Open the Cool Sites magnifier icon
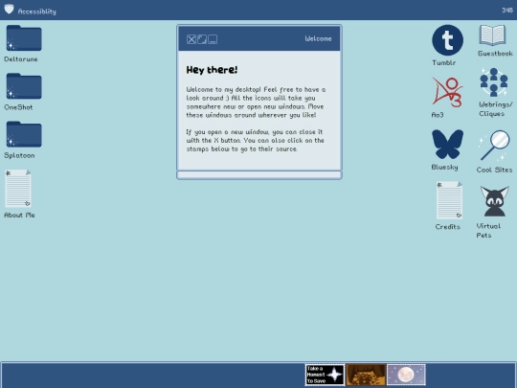Image resolution: width=517 pixels, height=388 pixels. coord(495,146)
